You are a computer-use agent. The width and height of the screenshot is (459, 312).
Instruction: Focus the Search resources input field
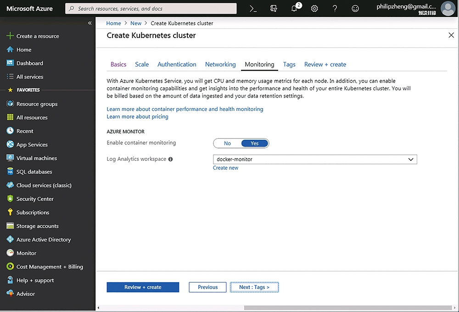coord(151,8)
